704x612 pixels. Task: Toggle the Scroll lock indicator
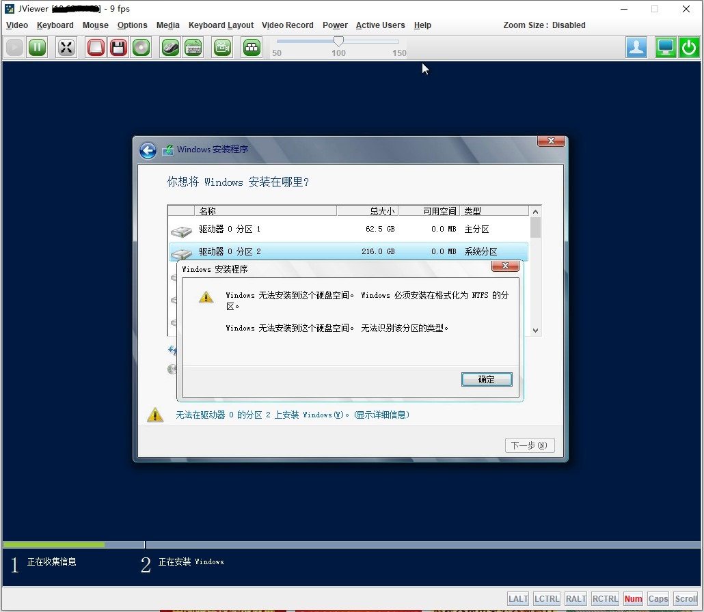(x=686, y=598)
